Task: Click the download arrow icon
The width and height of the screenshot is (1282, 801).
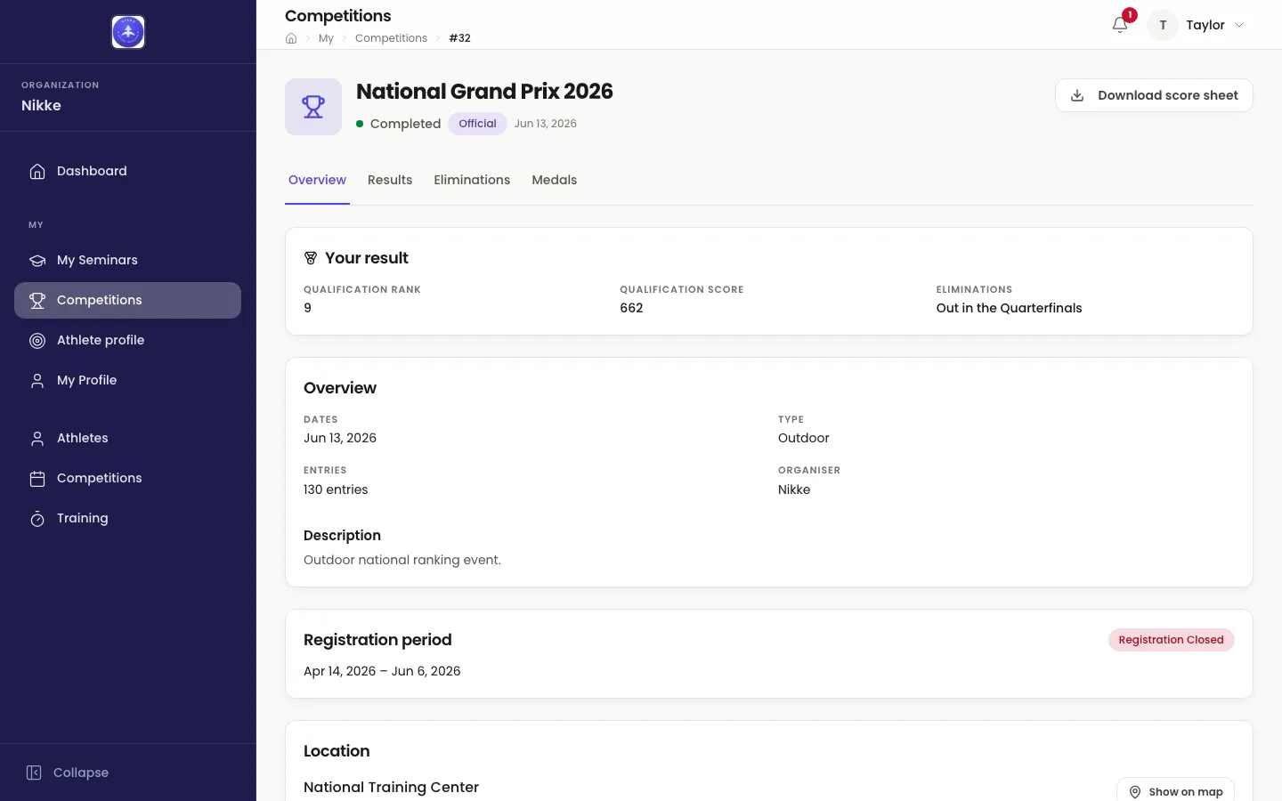Action: click(x=1077, y=95)
